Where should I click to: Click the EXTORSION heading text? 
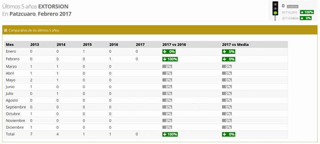point(53,7)
